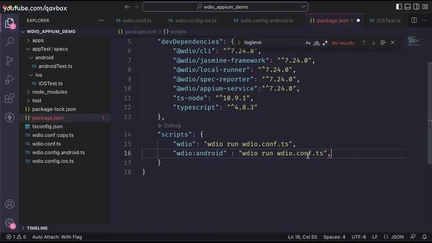
Task: Open androidTest.ts in explorer
Action: (x=55, y=66)
